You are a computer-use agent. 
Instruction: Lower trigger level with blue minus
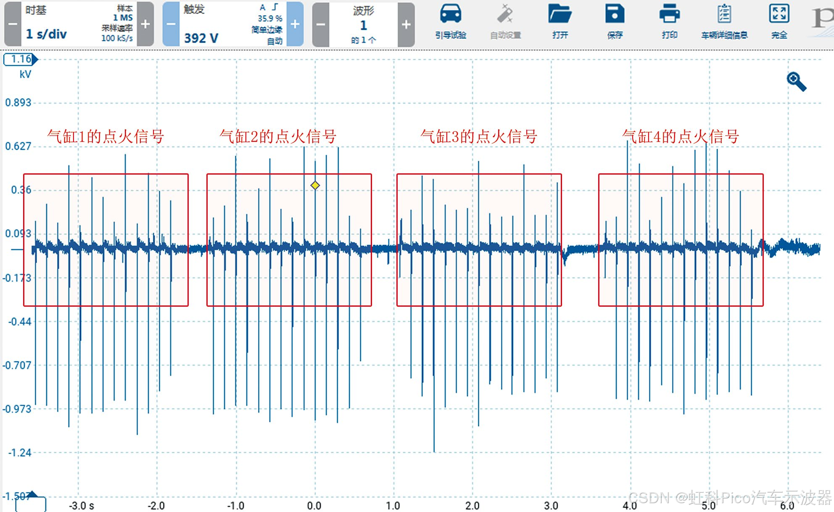[x=171, y=24]
